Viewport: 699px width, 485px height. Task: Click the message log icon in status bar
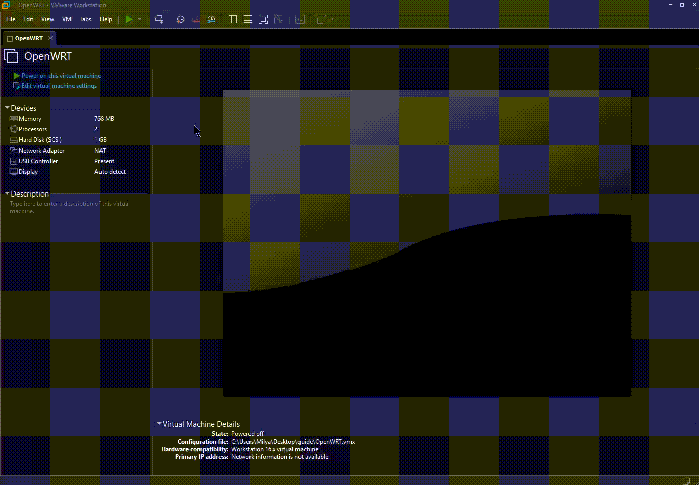tap(686, 480)
